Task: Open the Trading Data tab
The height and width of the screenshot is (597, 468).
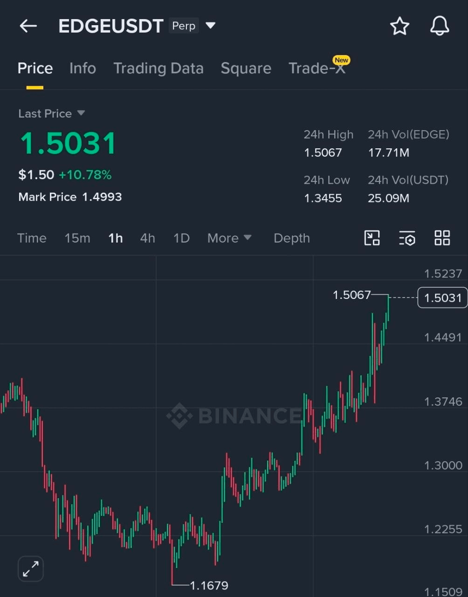Action: pyautogui.click(x=158, y=69)
